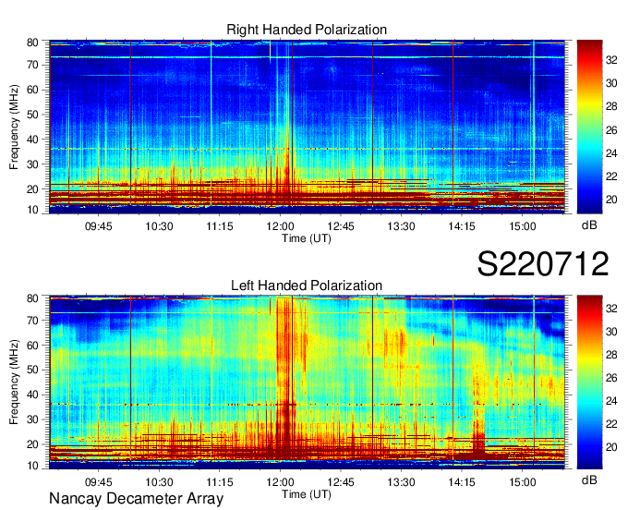Click the "Right Handed Polarization" plot title
The width and height of the screenshot is (628, 510).
[307, 30]
